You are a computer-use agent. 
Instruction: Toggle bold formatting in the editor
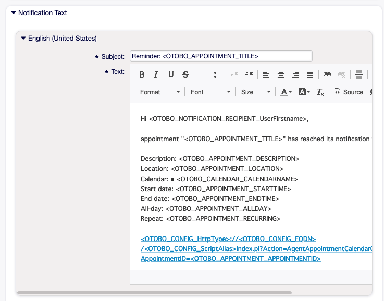click(x=142, y=75)
